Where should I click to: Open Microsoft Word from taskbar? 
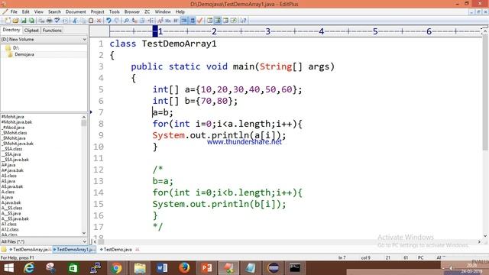point(162,268)
